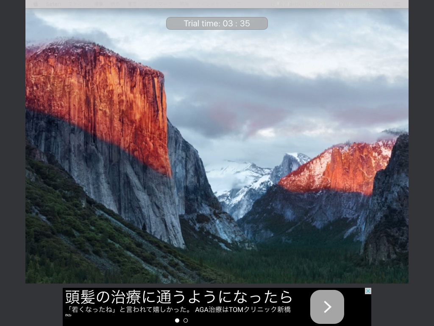Select the first ad page dot
This screenshot has width=434, height=326.
click(x=177, y=320)
